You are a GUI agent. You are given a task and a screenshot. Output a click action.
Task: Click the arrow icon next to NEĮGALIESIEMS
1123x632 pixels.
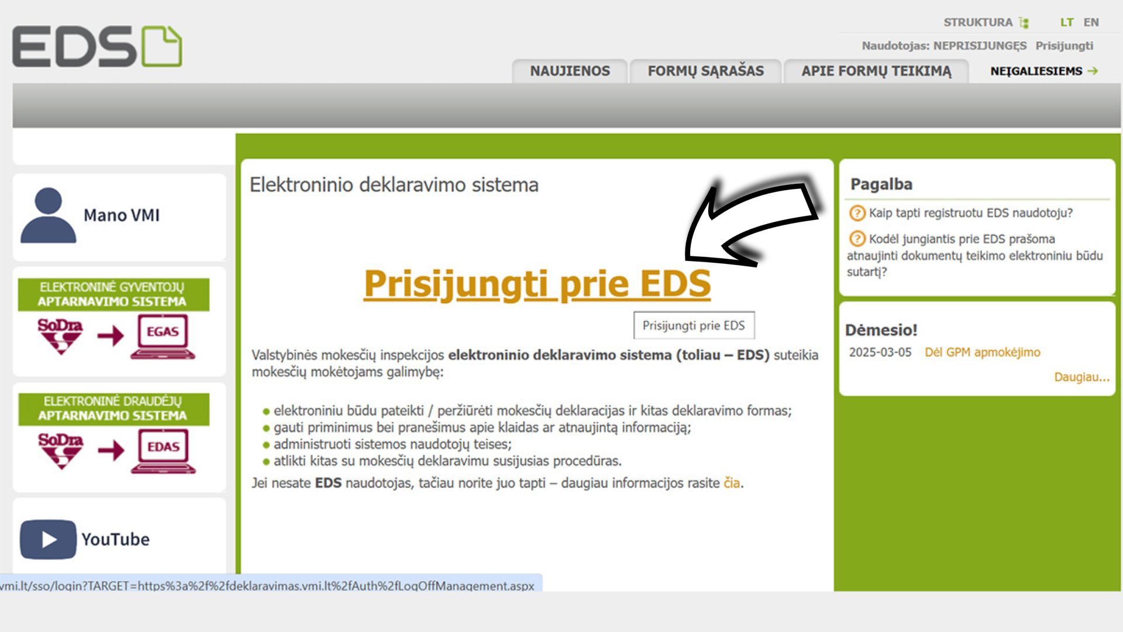[x=1093, y=71]
